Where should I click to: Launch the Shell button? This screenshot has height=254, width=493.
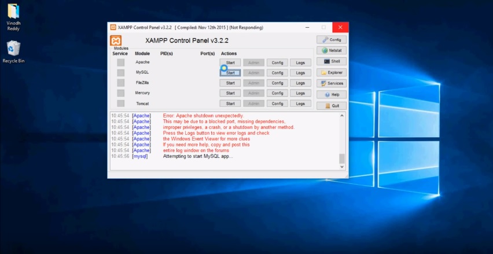[x=332, y=61]
